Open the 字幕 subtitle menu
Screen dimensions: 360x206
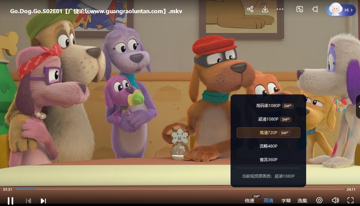286,201
